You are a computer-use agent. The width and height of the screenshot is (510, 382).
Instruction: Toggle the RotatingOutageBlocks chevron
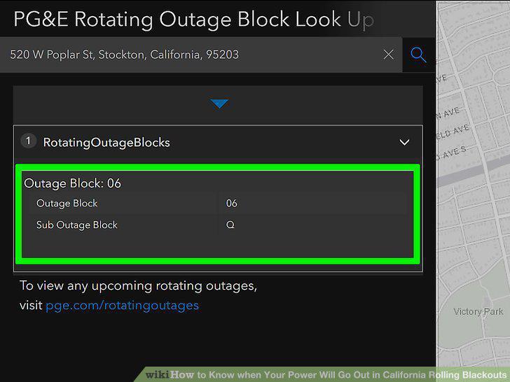point(404,142)
